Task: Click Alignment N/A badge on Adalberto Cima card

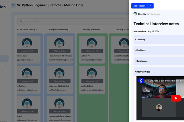Action: (92, 81)
